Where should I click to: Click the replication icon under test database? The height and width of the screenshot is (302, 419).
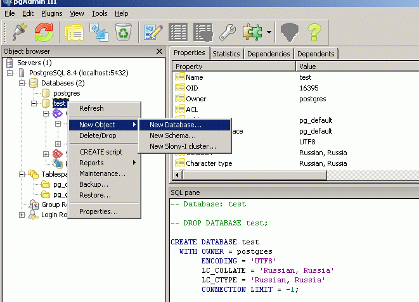(x=58, y=164)
